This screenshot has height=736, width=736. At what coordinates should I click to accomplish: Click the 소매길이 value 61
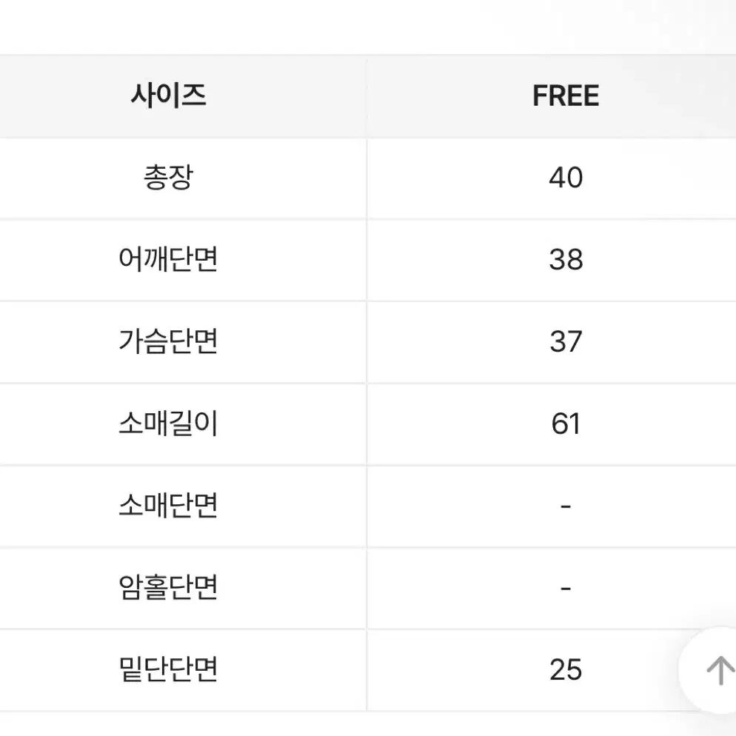click(566, 424)
